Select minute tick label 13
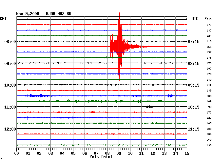 click(x=164, y=153)
